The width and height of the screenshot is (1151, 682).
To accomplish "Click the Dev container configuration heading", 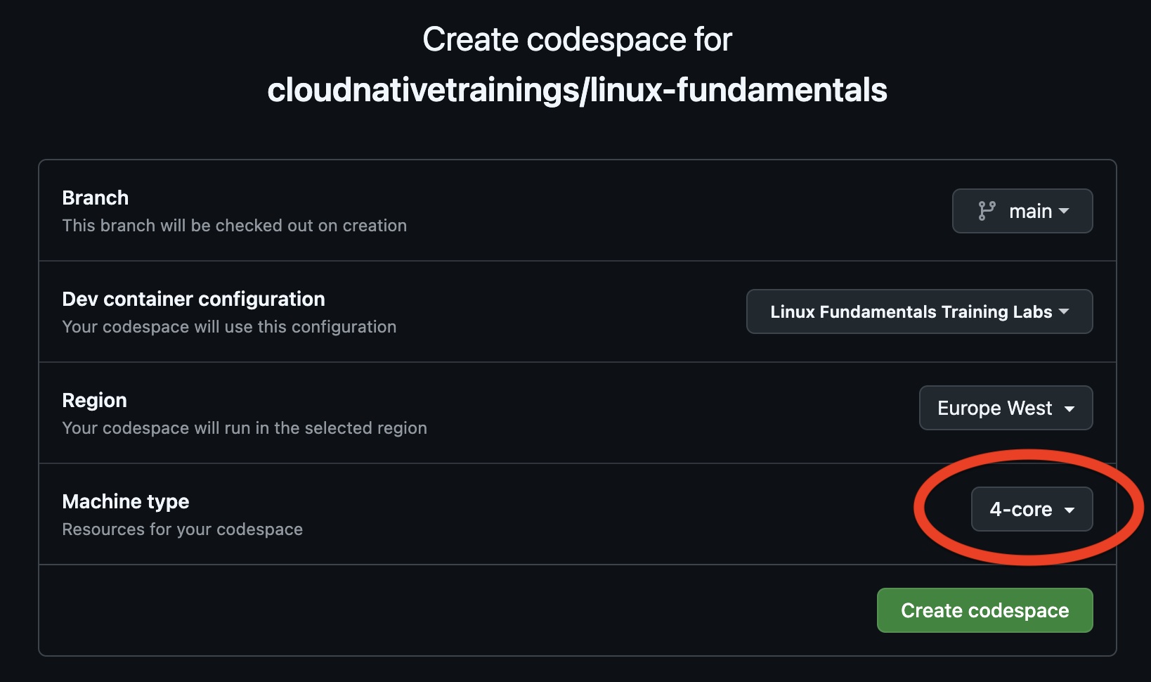I will coord(193,299).
